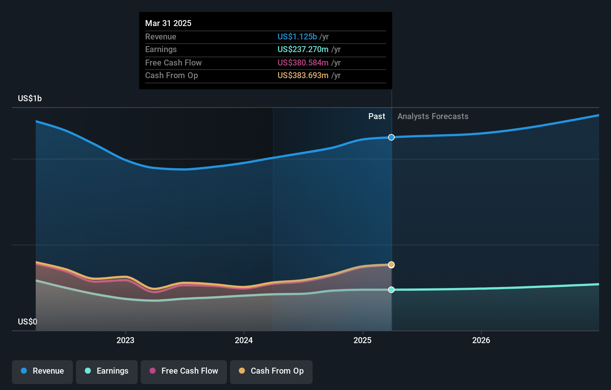Toggle the Cash From Op legend button
This screenshot has width=611, height=390.
click(271, 372)
